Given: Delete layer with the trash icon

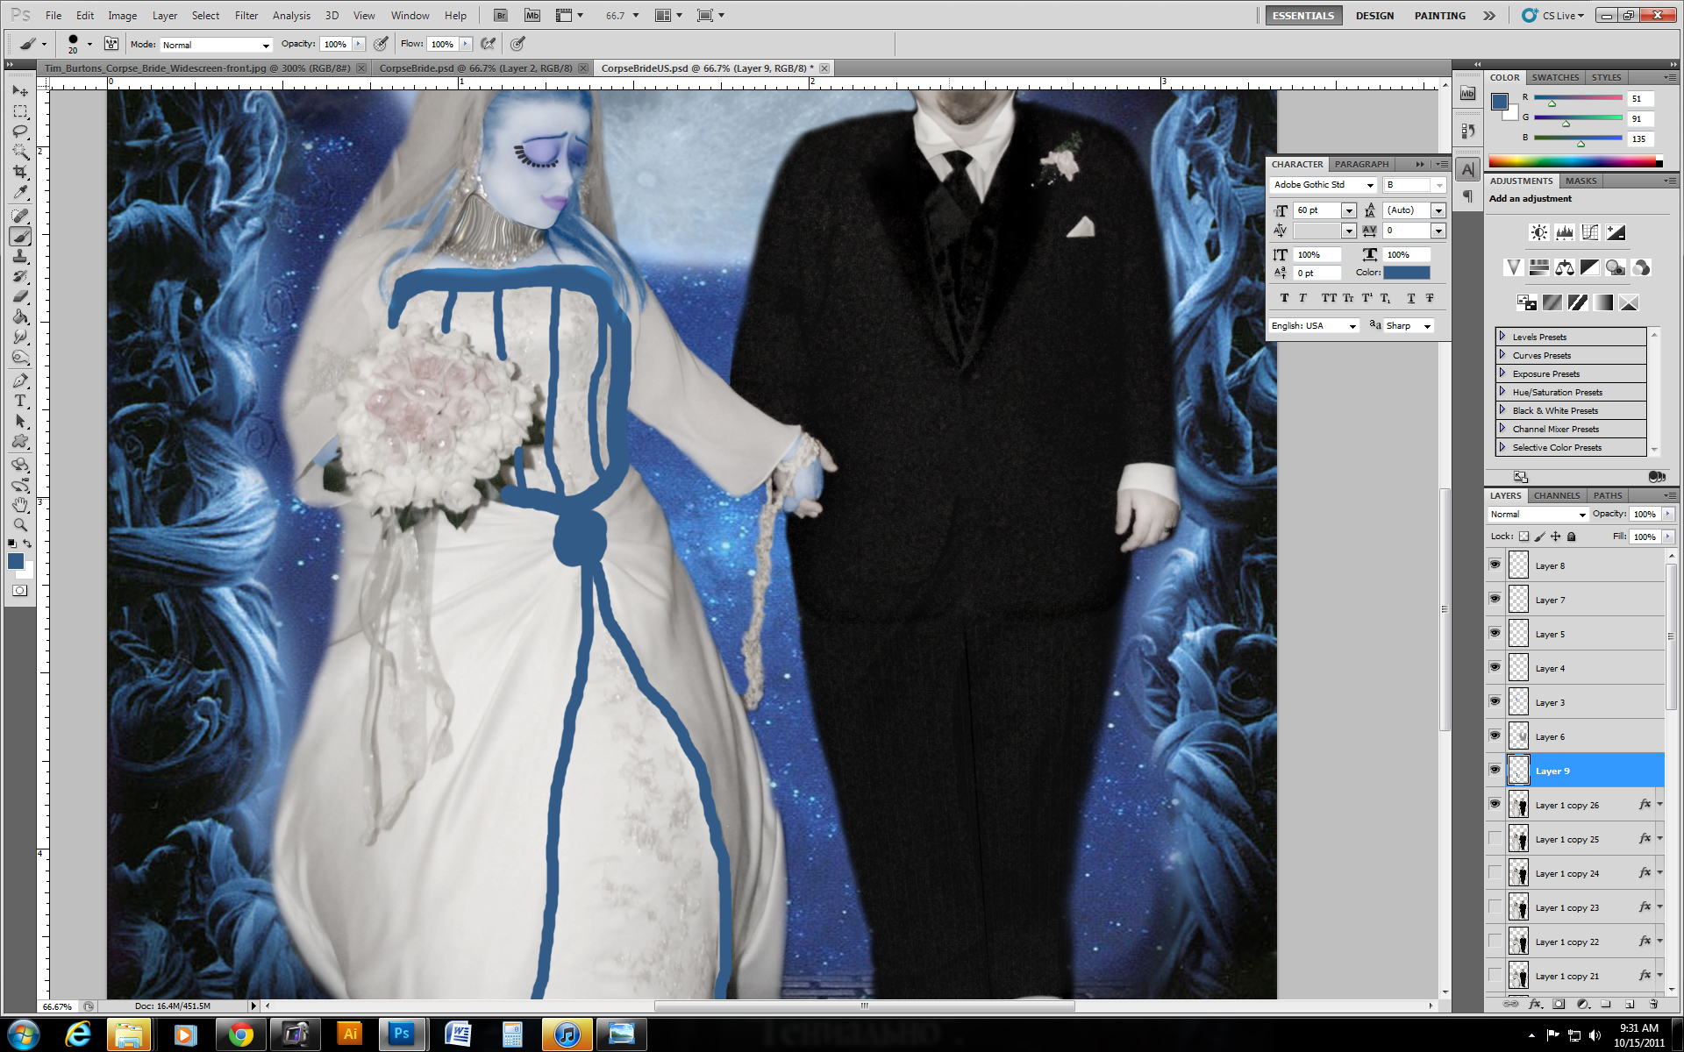Looking at the screenshot, I should 1653,1004.
